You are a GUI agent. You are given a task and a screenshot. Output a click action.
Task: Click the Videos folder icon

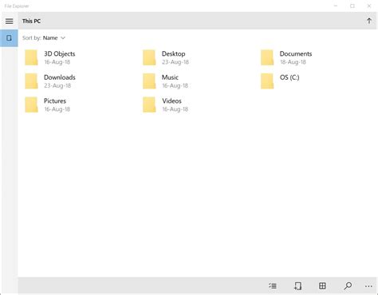pos(149,104)
